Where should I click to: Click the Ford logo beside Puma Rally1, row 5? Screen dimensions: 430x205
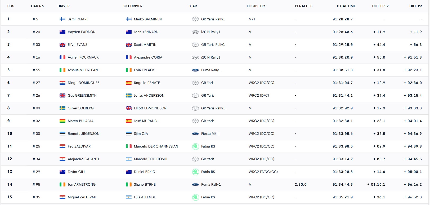(x=195, y=70)
